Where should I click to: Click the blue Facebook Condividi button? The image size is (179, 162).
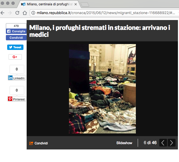pyautogui.click(x=16, y=38)
